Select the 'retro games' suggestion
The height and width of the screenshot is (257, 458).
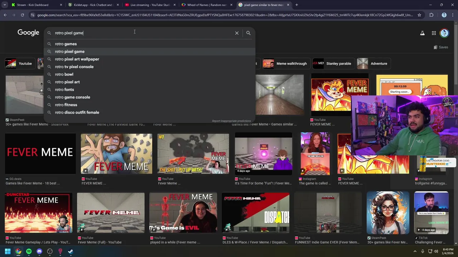(150, 44)
